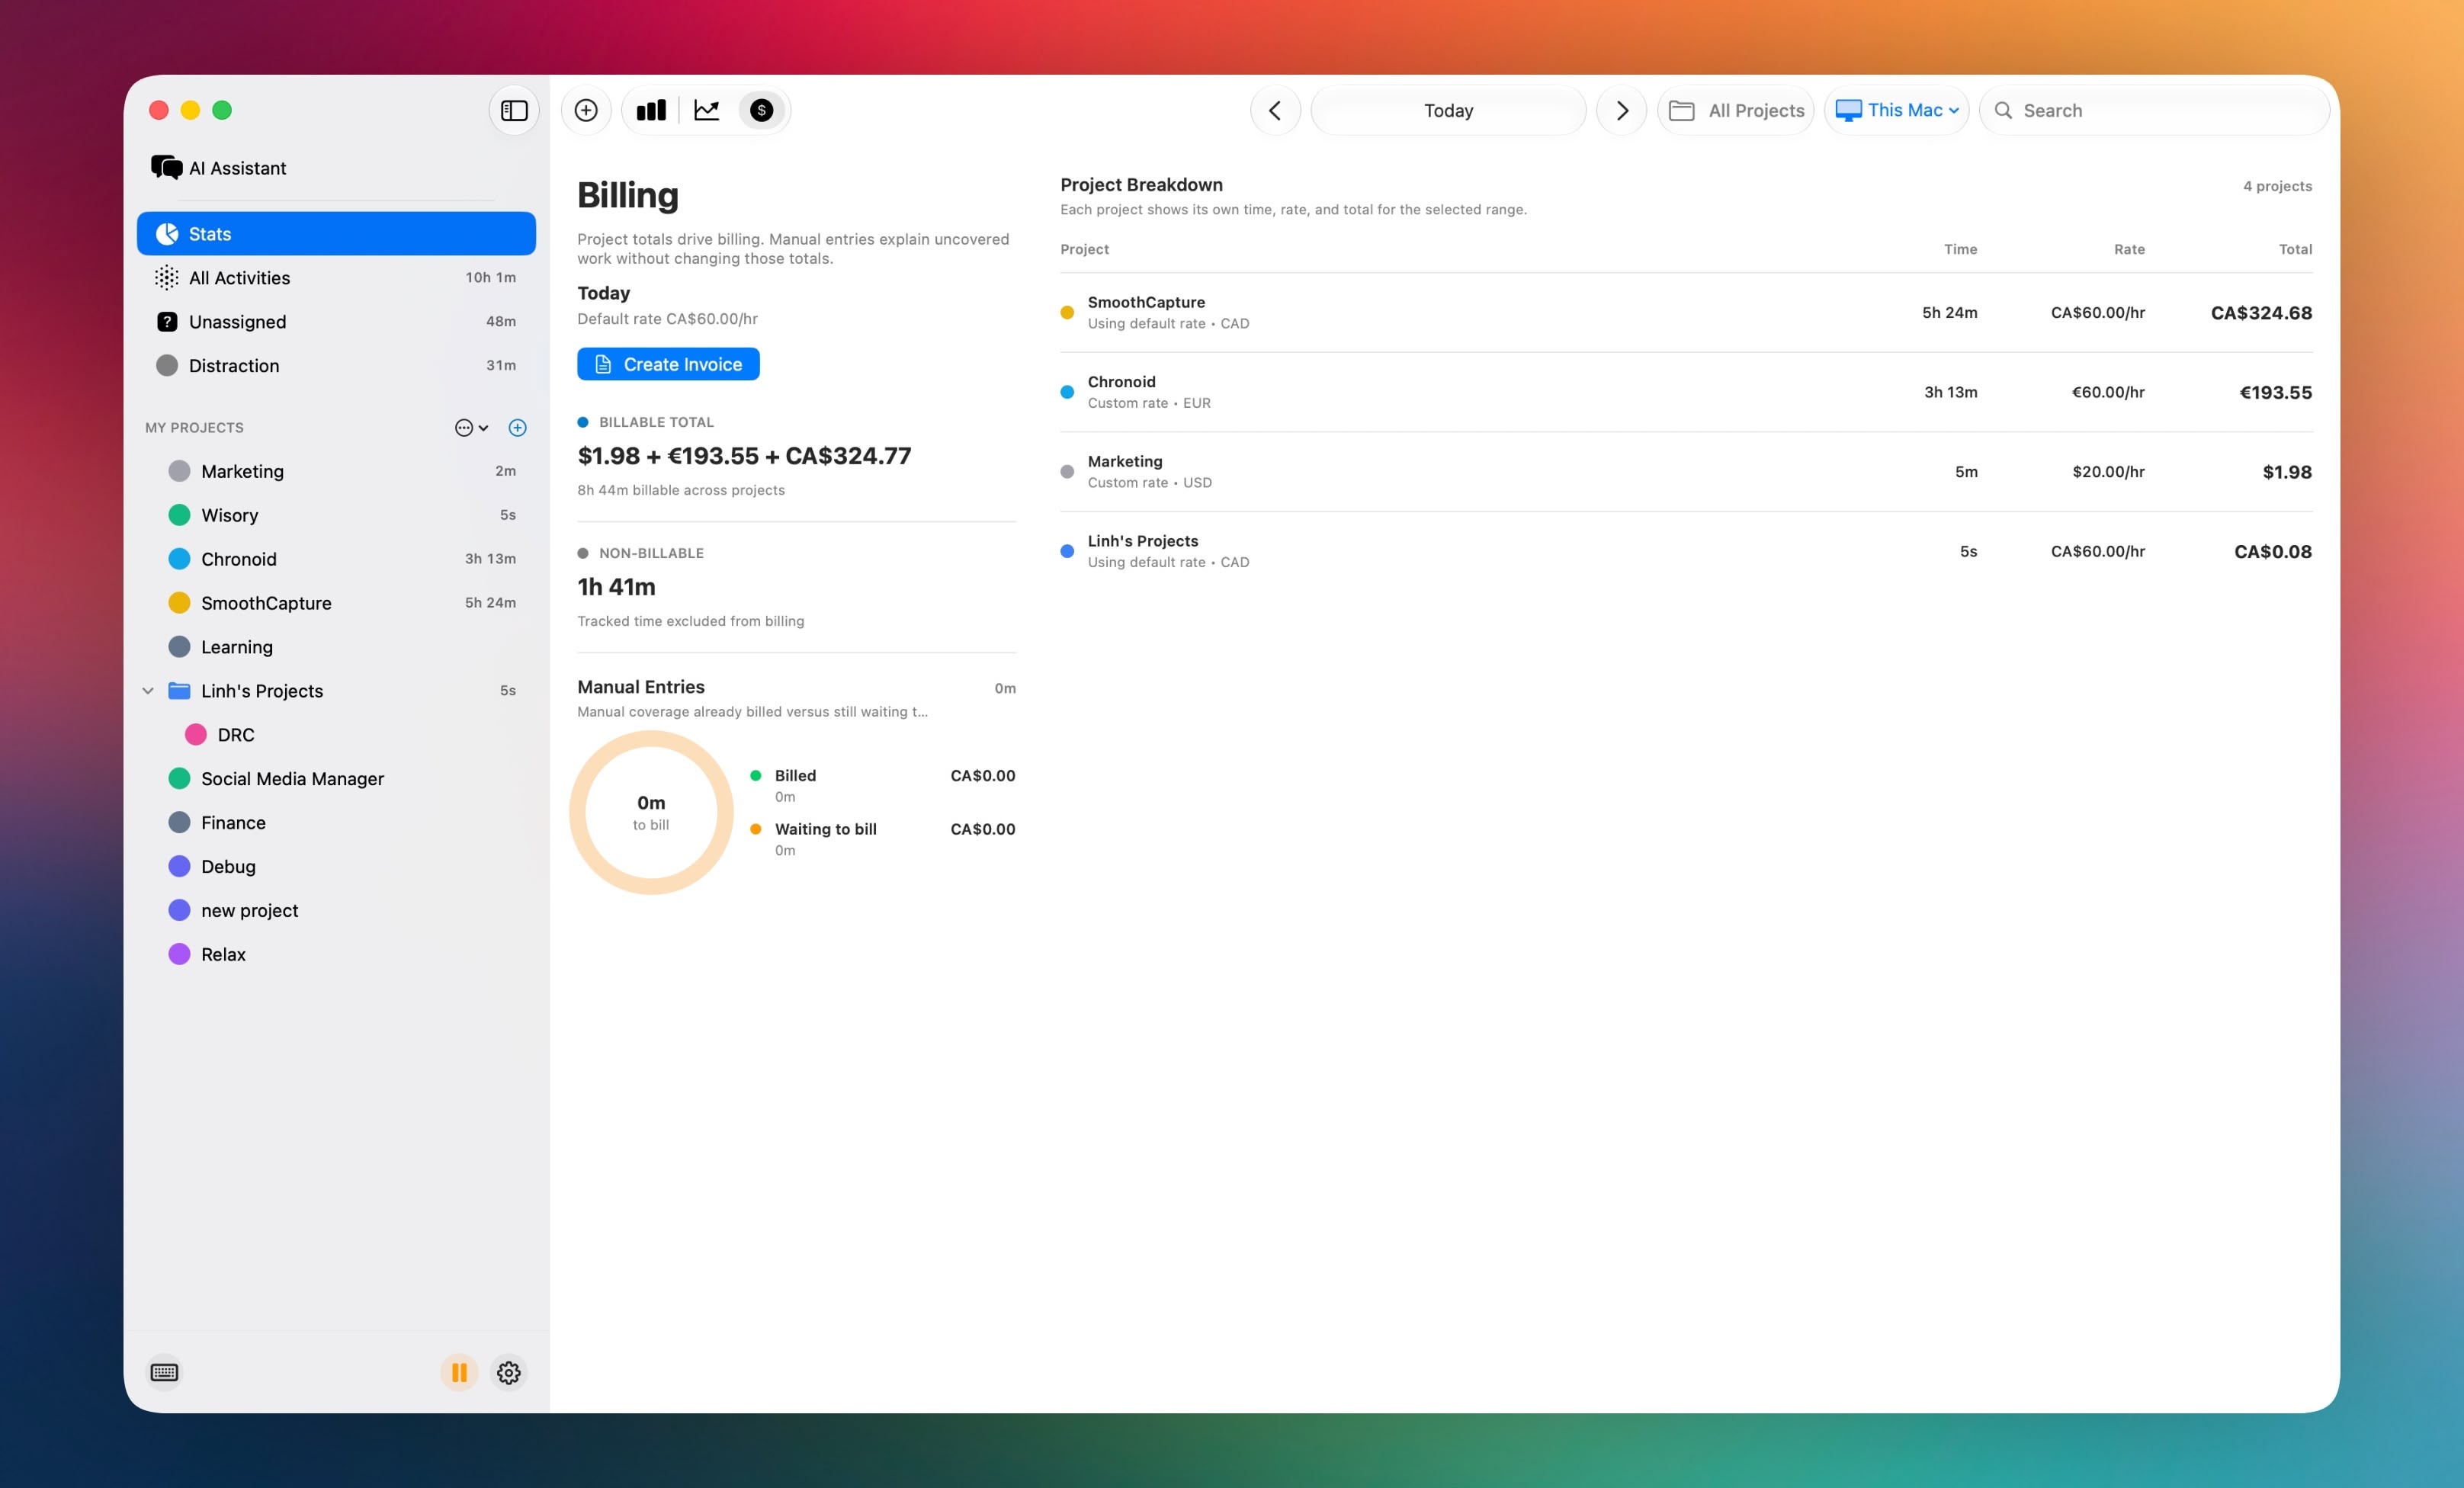Click the Today date range button

click(x=1448, y=110)
